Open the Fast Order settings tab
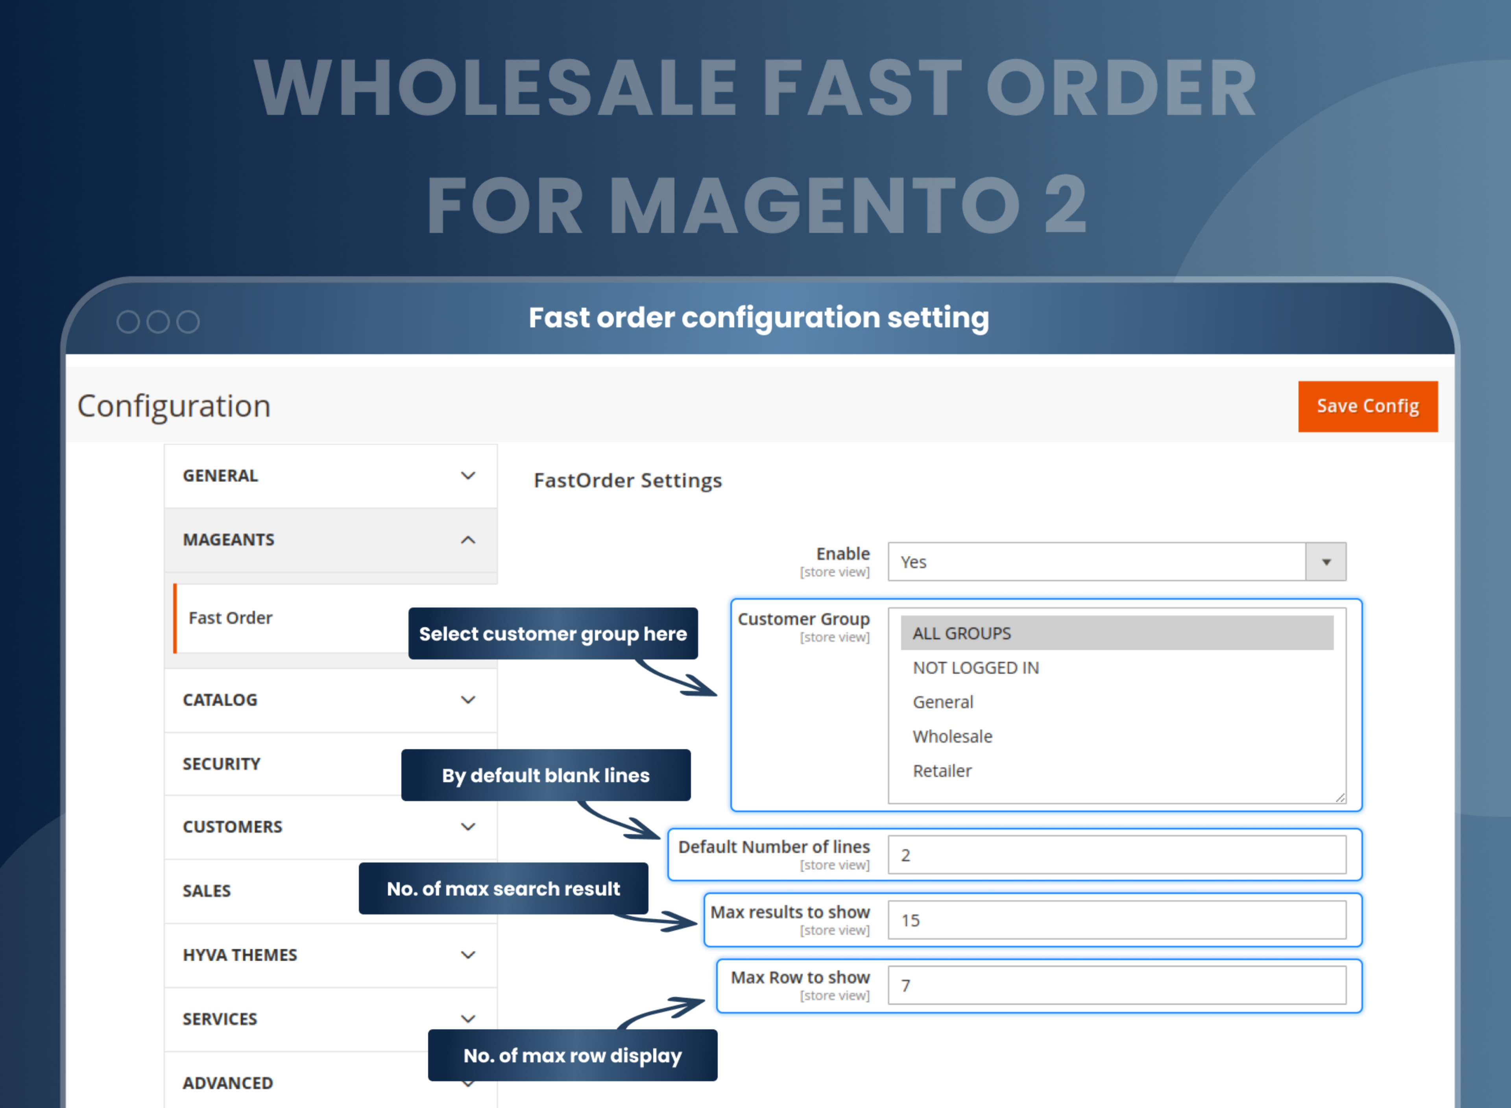The image size is (1511, 1108). 230,618
